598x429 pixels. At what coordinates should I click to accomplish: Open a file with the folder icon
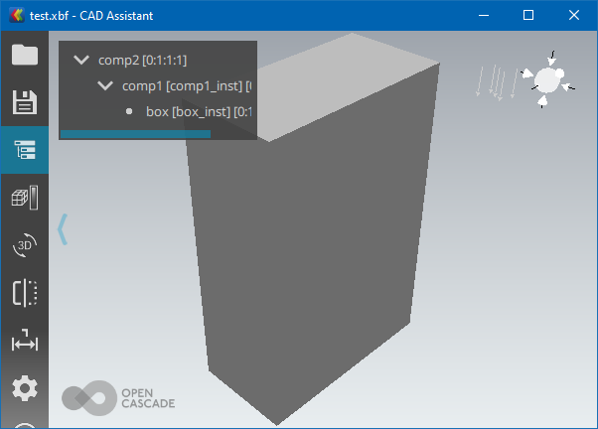pos(24,55)
